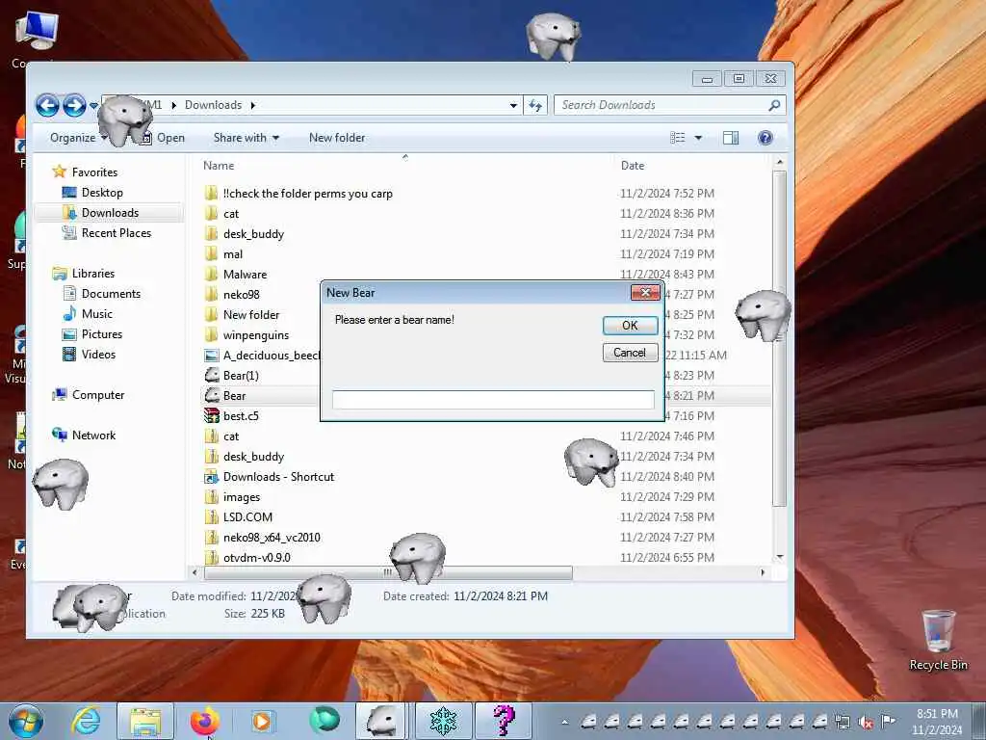Sort files by Name column
986x740 pixels.
[x=219, y=166]
